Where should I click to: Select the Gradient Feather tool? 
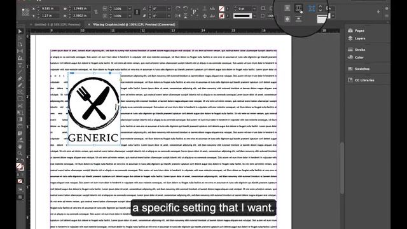click(x=20, y=126)
